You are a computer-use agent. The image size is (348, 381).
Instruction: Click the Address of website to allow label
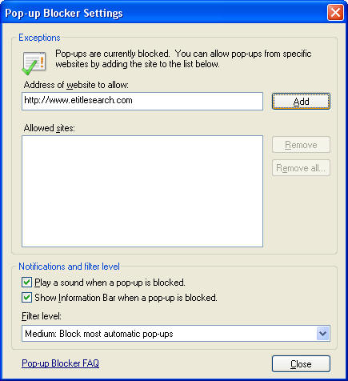[76, 85]
